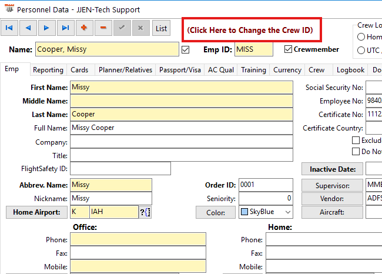Click the Color button
The height and width of the screenshot is (274, 382).
coord(215,212)
